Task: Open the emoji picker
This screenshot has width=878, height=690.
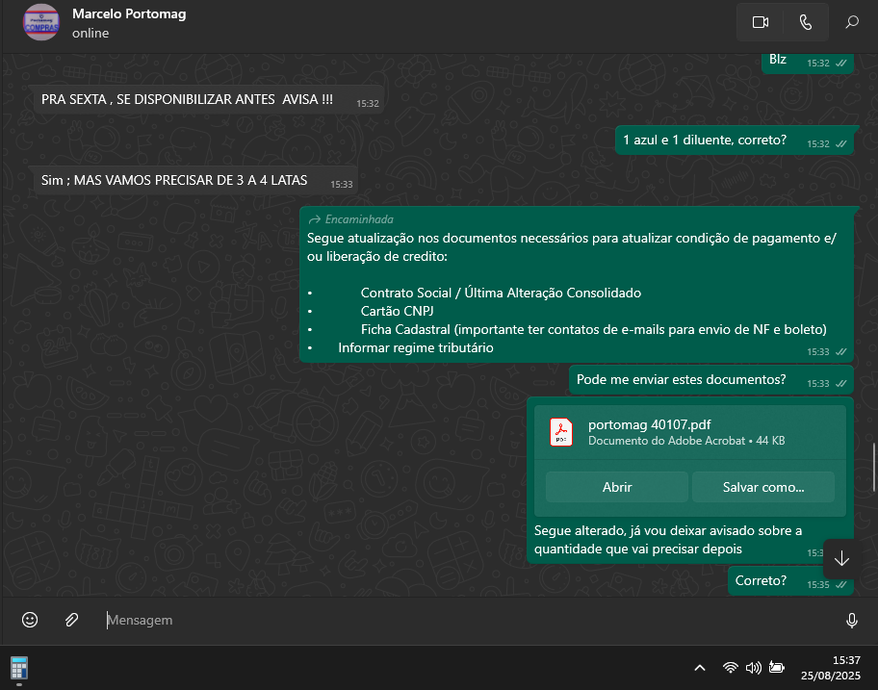Action: point(30,620)
